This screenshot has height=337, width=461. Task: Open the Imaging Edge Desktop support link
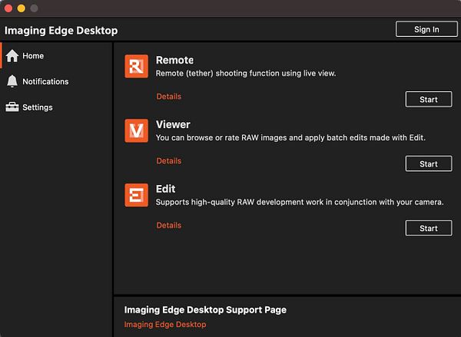[165, 325]
